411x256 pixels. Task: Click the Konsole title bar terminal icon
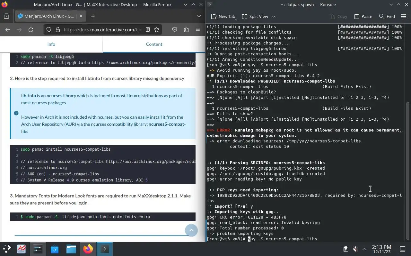point(209,4)
